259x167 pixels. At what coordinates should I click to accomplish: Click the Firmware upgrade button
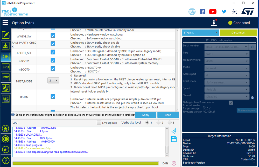click(247, 110)
